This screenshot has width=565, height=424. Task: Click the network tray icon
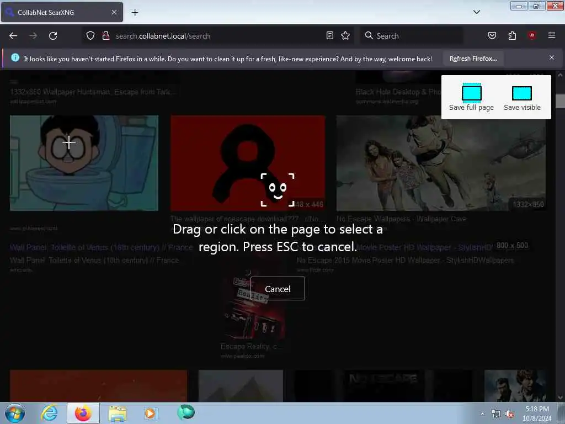click(x=496, y=414)
